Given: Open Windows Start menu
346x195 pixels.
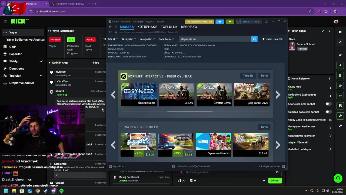Looking at the screenshot, I should click(6, 191).
